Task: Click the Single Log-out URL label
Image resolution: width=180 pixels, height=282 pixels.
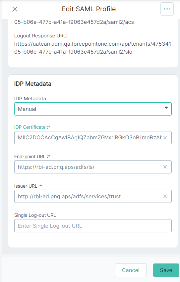Action: coord(36,215)
